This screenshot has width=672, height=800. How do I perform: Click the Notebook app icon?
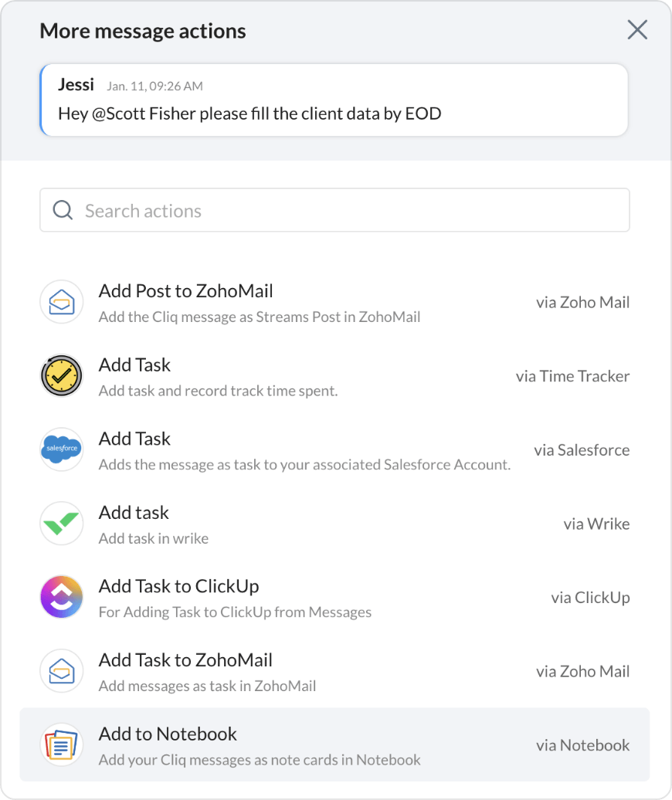62,745
